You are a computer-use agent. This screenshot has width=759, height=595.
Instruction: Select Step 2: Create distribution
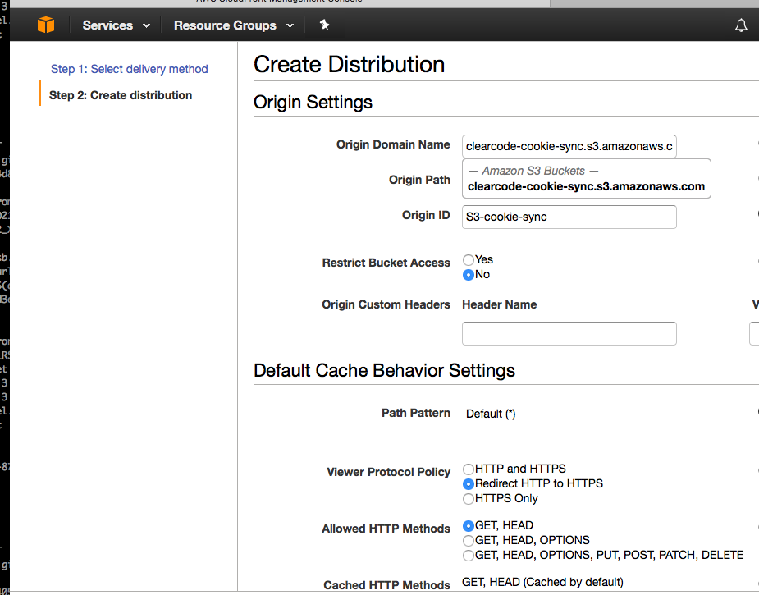[121, 95]
